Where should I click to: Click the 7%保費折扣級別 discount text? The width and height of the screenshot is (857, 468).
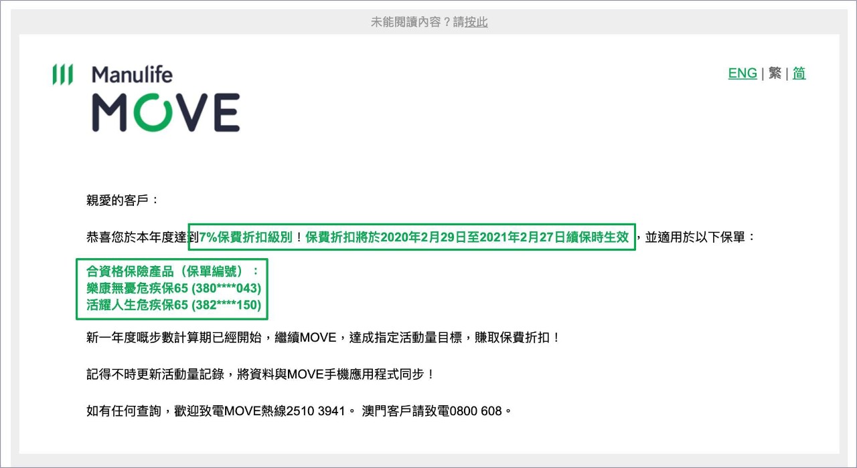[246, 237]
